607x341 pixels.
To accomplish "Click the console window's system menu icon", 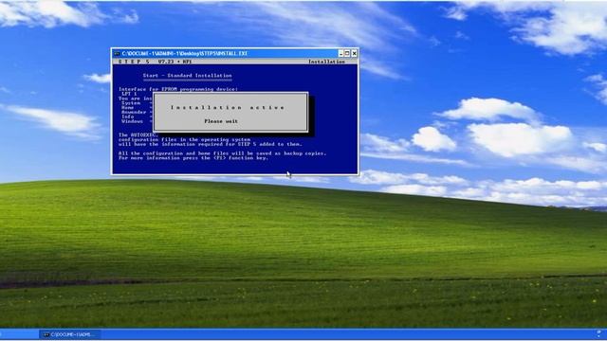I will [x=117, y=53].
